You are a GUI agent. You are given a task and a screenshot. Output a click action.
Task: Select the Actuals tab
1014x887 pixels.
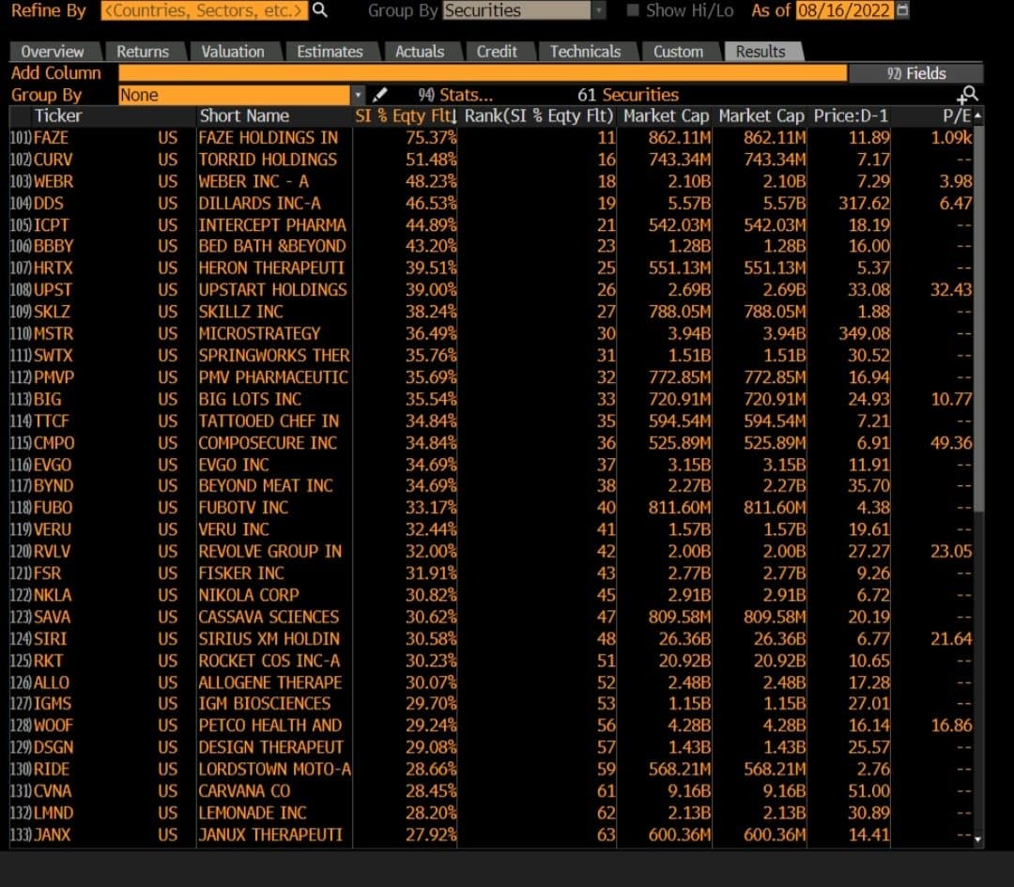coord(420,52)
